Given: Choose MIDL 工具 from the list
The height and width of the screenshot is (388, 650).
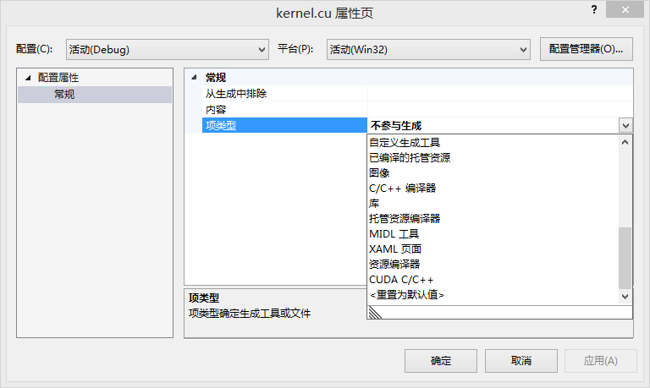Looking at the screenshot, I should coord(493,234).
